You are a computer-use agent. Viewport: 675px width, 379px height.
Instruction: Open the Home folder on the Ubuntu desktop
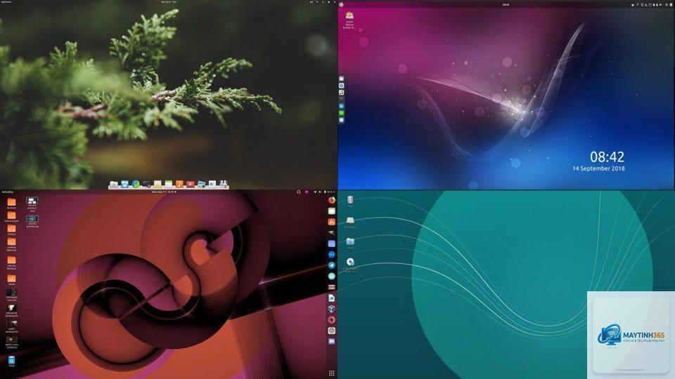(12, 279)
